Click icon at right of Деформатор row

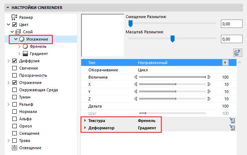coord(233,128)
